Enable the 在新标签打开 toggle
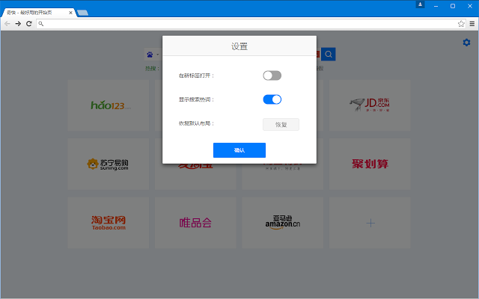 [x=272, y=75]
